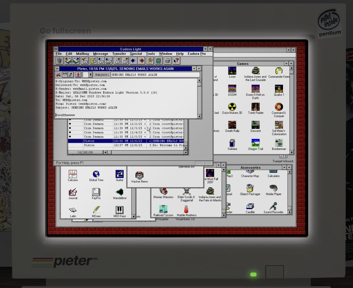Click into the Subject input field

point(155,75)
